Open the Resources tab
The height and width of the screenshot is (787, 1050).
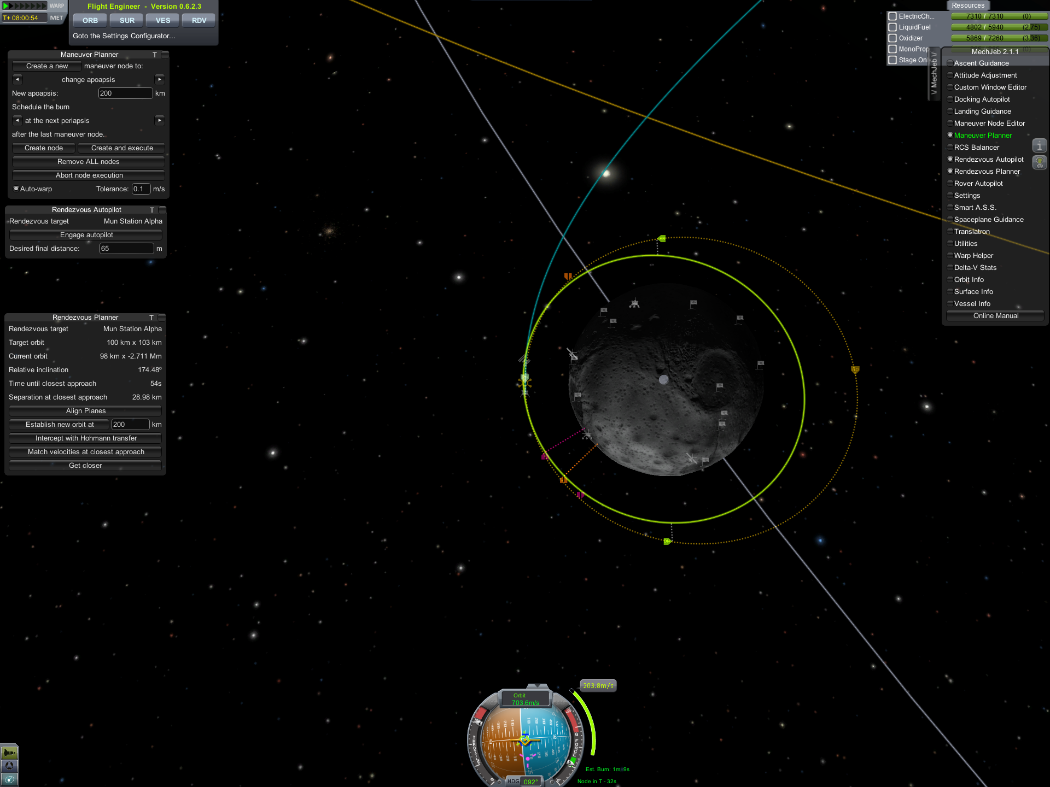pyautogui.click(x=968, y=5)
